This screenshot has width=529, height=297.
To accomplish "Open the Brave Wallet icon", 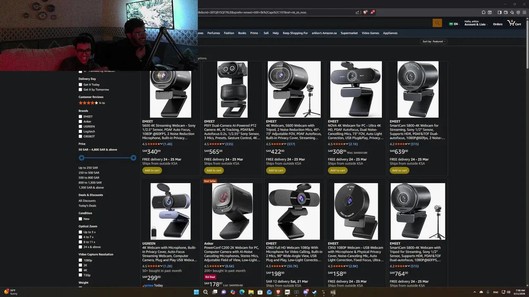I will [x=506, y=12].
